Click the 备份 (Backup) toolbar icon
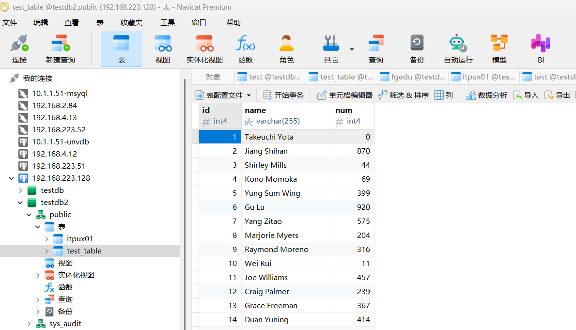 coord(417,48)
